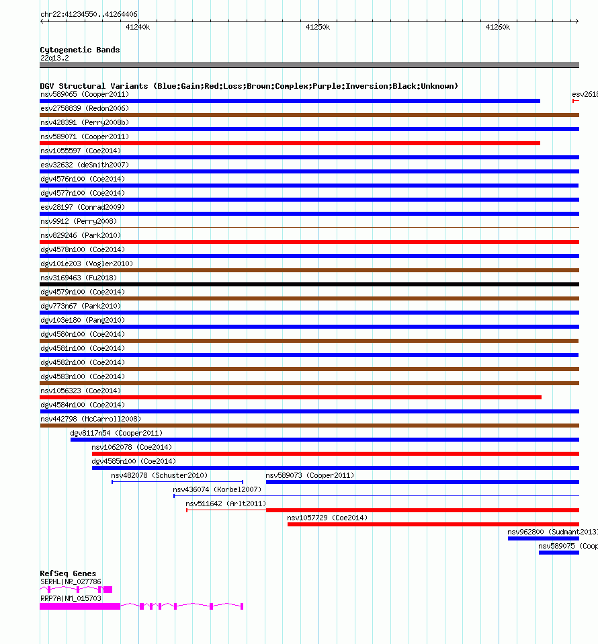
Task: Click the ruler's left arrow end
Action: click(x=42, y=21)
